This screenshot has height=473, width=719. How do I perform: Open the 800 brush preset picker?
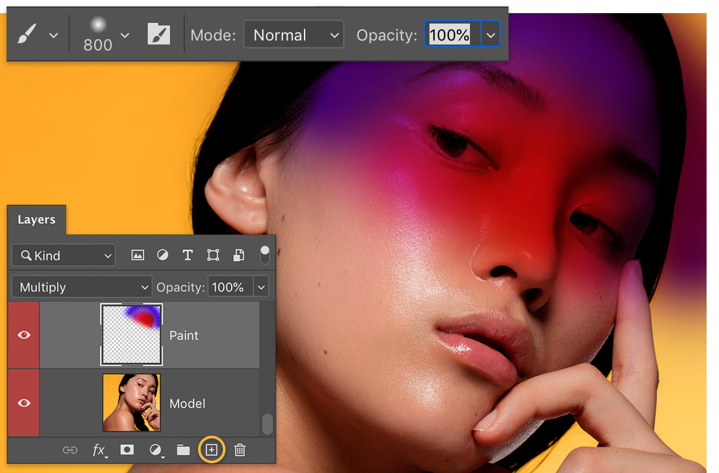tap(97, 35)
